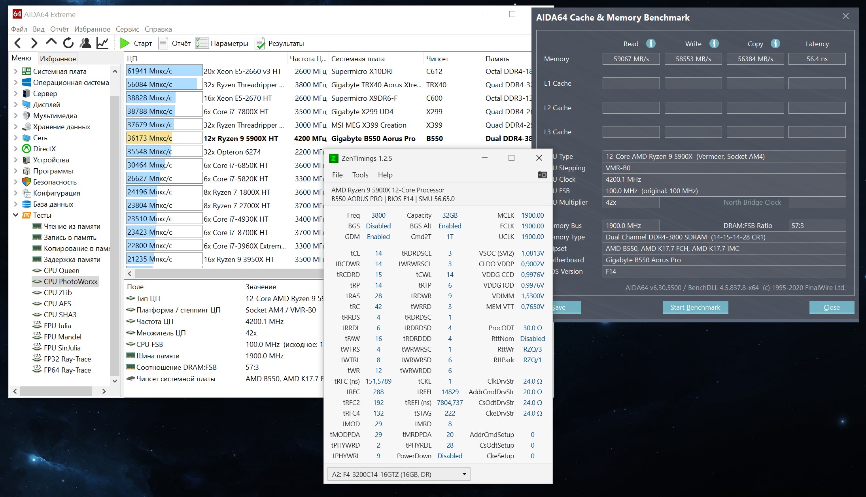Collapse the Тесты tree node
The width and height of the screenshot is (866, 497).
15,215
